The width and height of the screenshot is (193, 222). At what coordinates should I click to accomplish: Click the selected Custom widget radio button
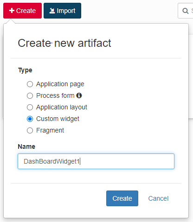pyautogui.click(x=30, y=119)
